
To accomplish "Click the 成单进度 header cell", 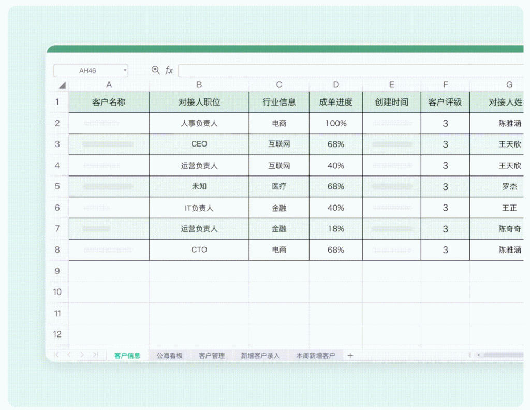I will (336, 102).
